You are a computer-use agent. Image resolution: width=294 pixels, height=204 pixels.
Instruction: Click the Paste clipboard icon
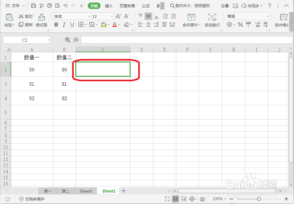tap(9, 17)
